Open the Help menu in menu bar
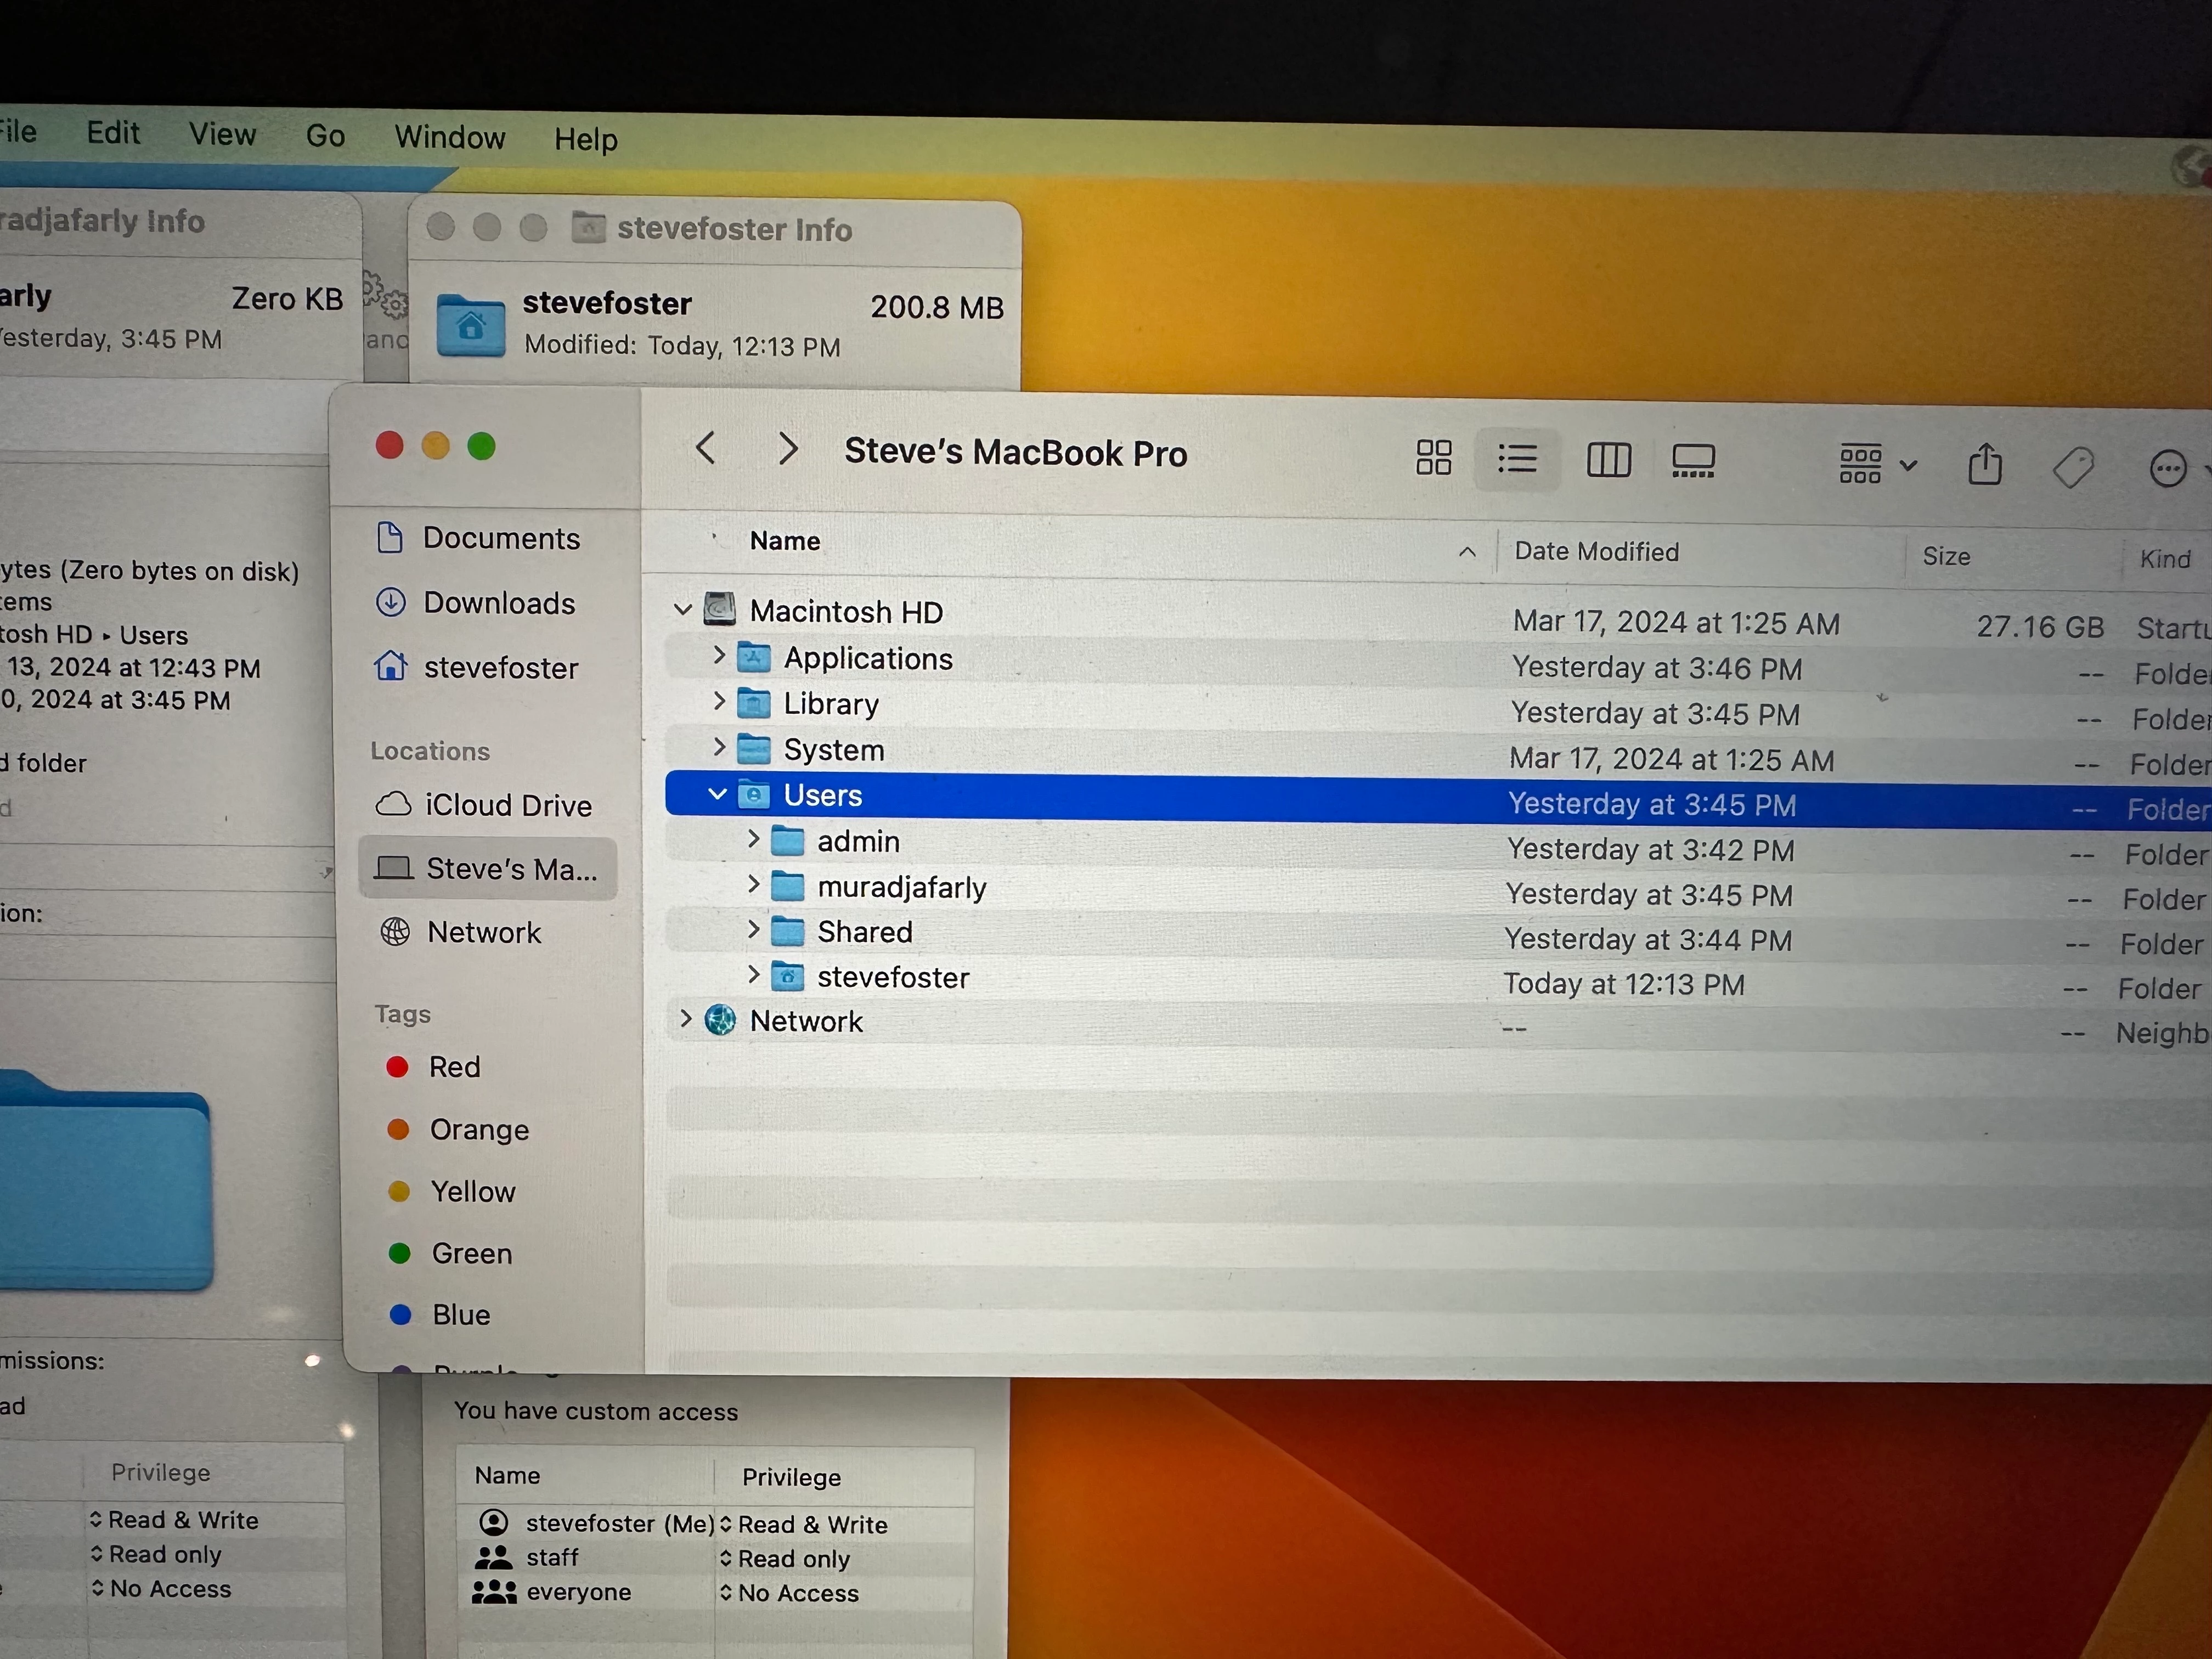The width and height of the screenshot is (2212, 1659). (586, 139)
